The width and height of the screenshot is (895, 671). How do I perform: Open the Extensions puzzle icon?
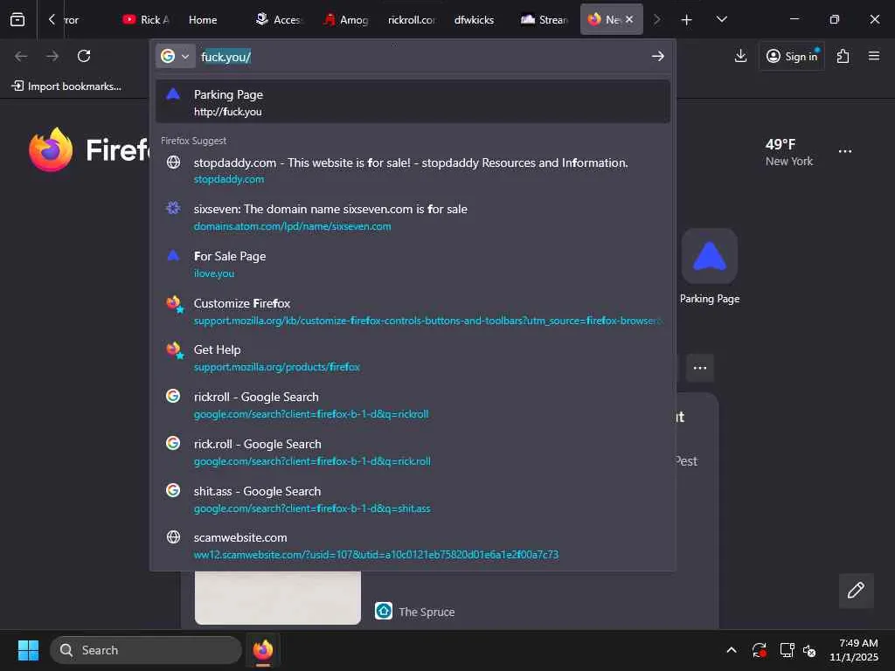[x=843, y=56]
